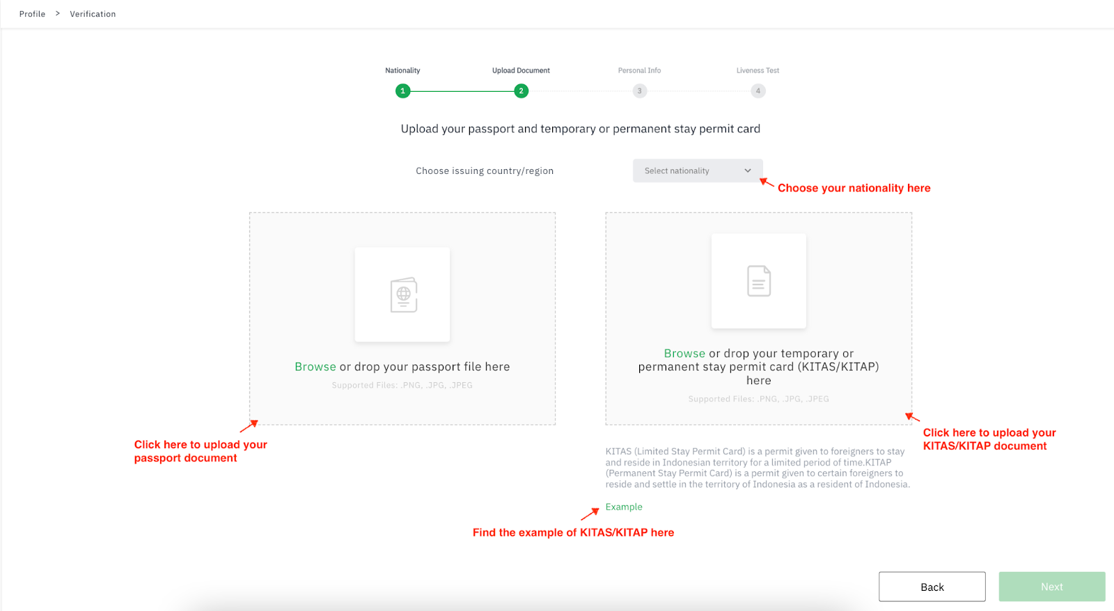This screenshot has height=611, width=1114.
Task: Click step 3 Personal Info circle
Action: click(639, 91)
